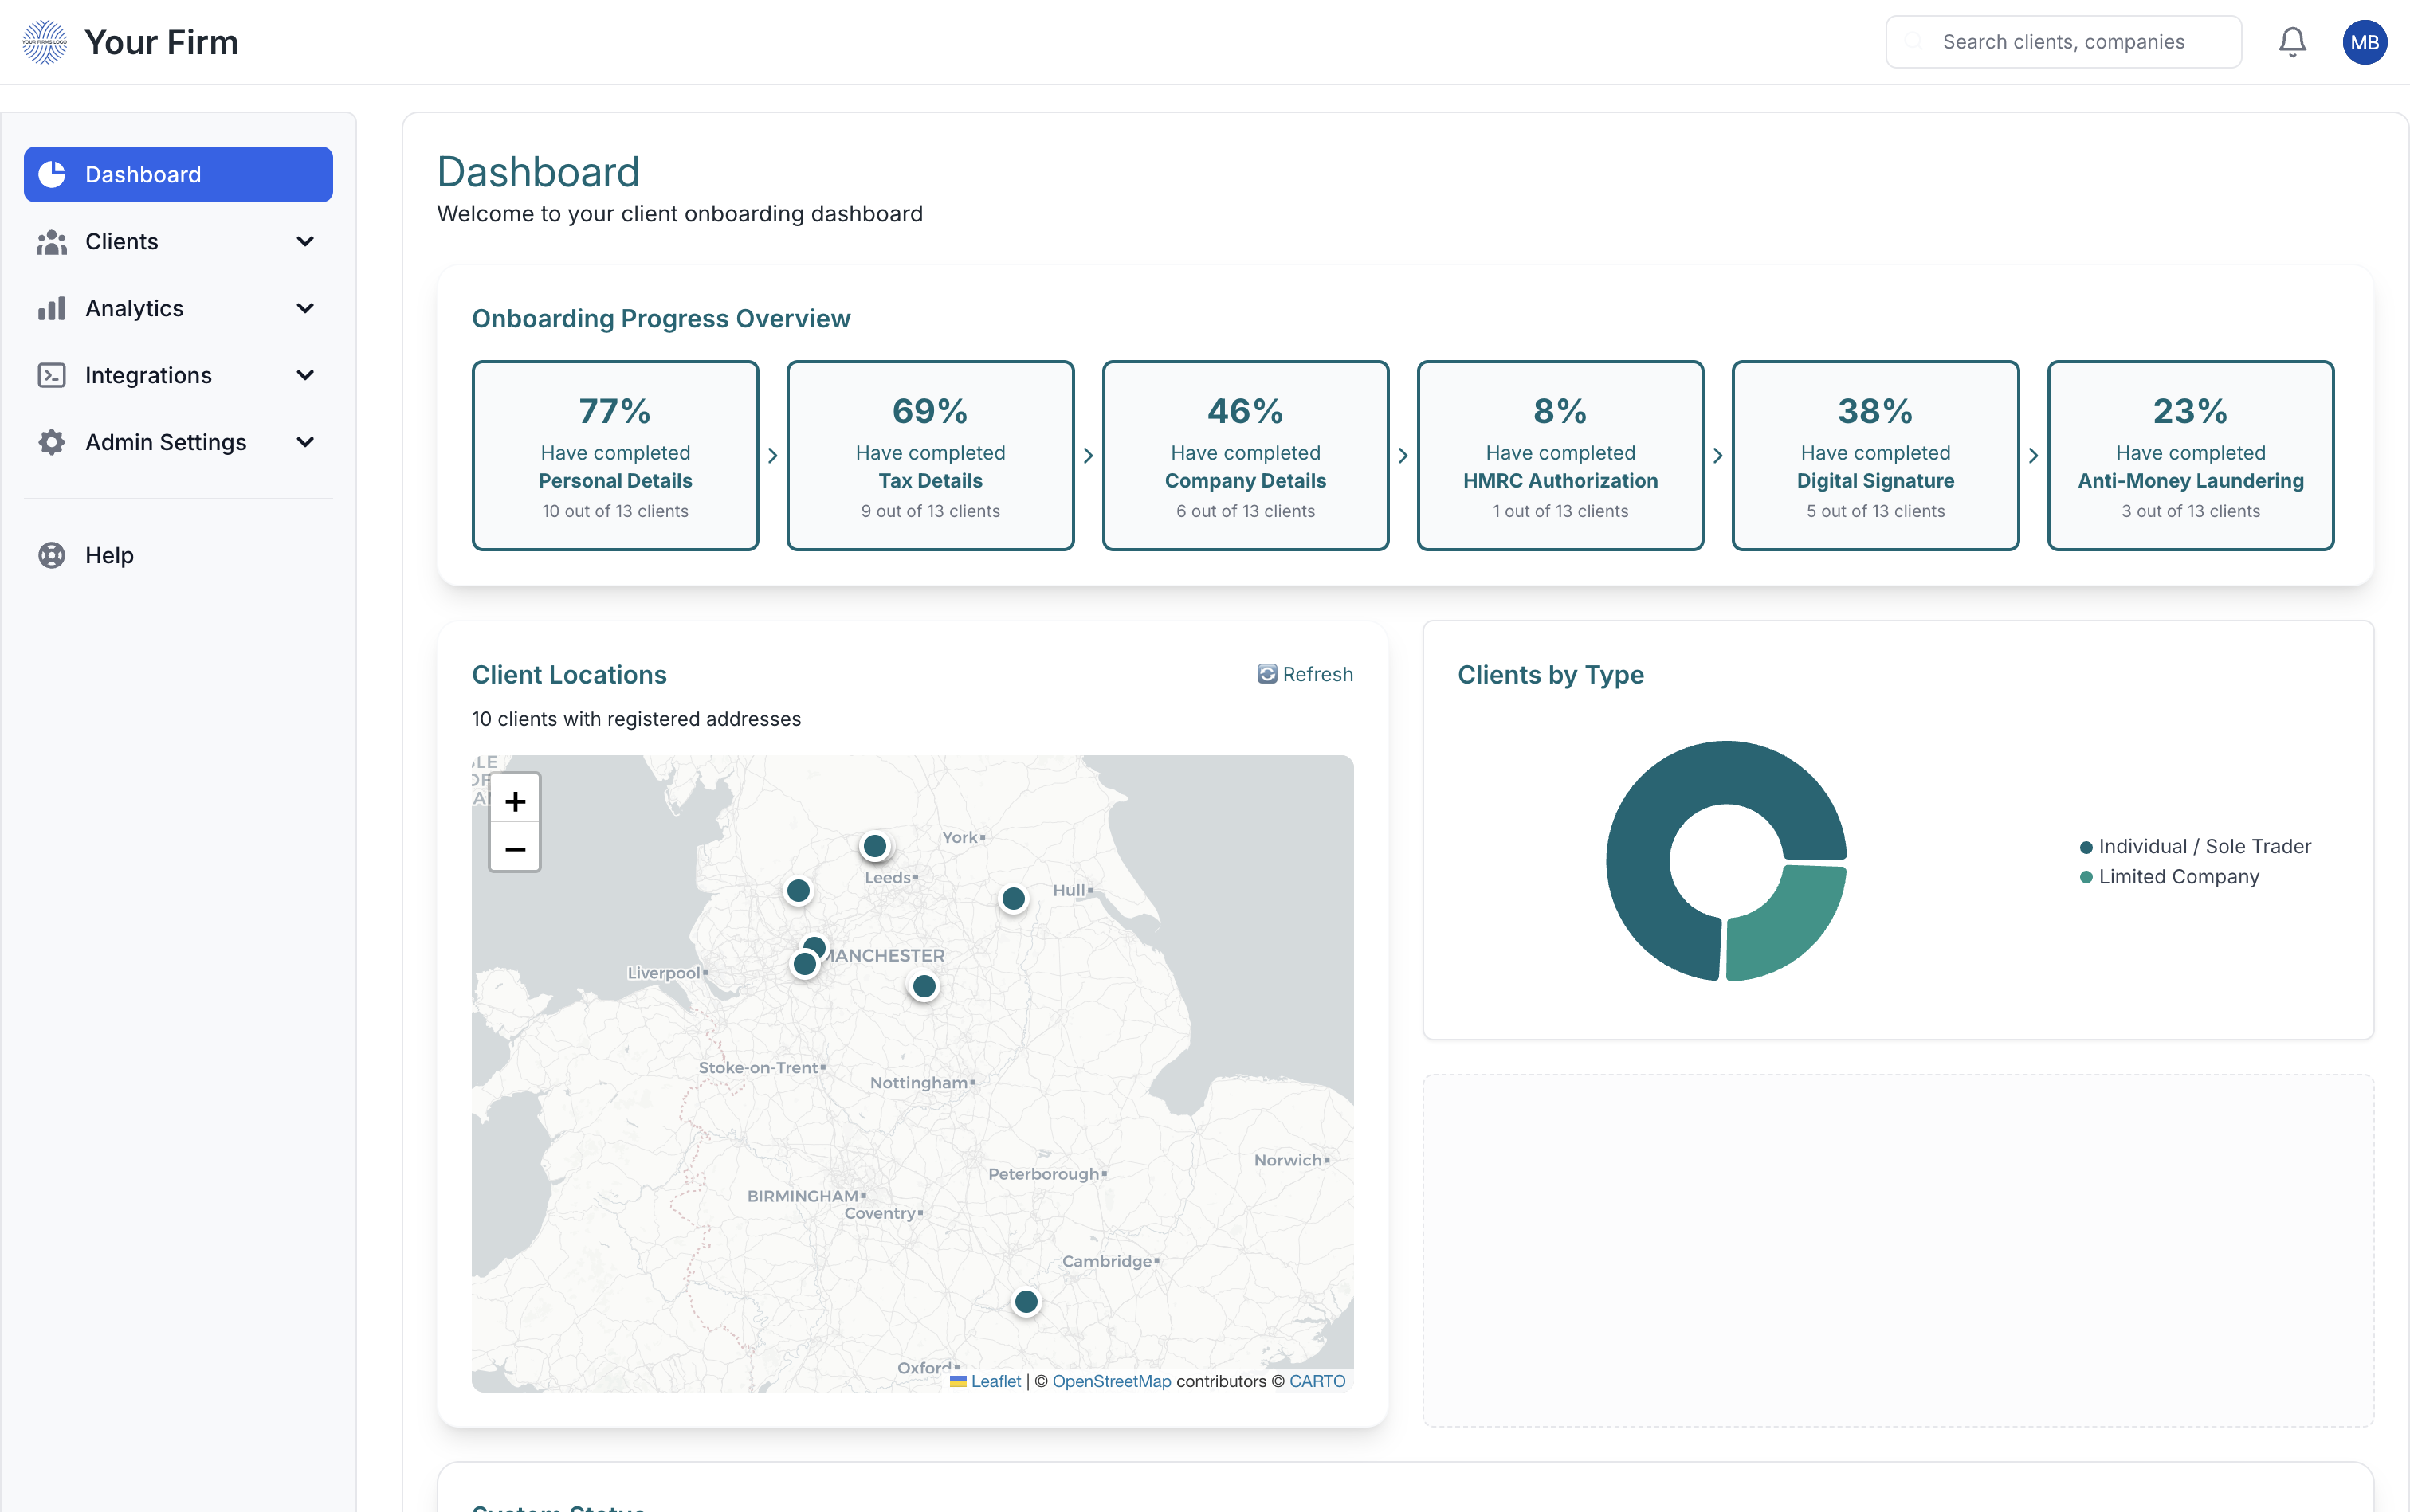
Task: Click the Clients people icon
Action: (51, 241)
